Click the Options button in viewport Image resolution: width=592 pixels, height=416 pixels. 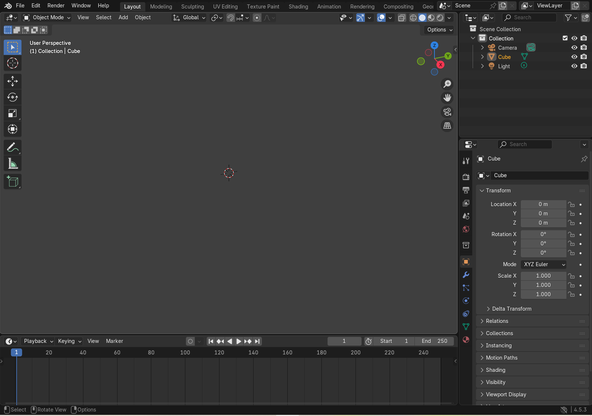(x=439, y=30)
